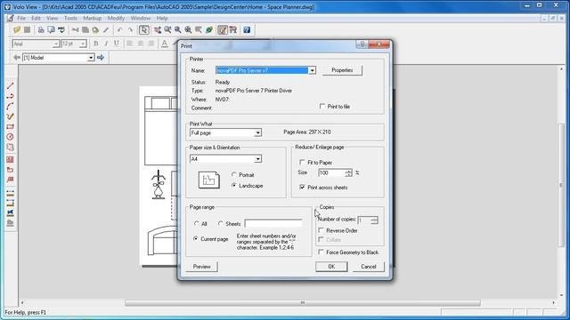This screenshot has width=570, height=320.
Task: Click the Print dialog help ? button
Action: tap(362, 44)
